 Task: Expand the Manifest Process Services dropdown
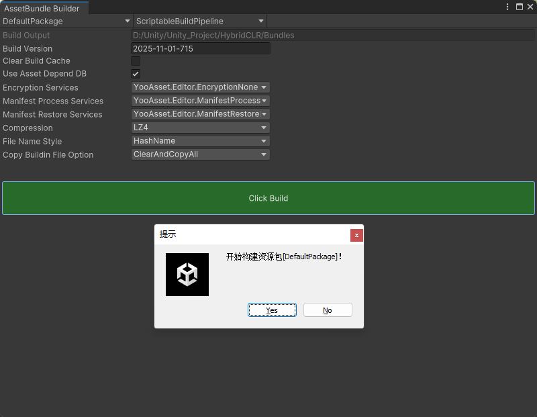coord(200,101)
